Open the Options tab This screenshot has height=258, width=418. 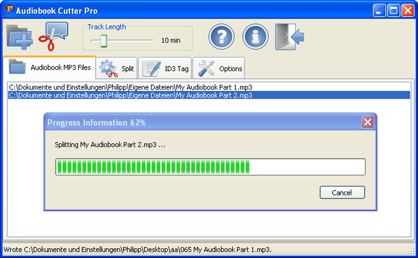click(x=219, y=68)
